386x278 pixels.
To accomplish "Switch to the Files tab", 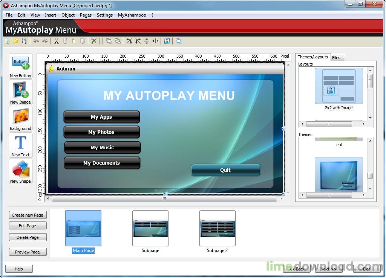I will (x=337, y=57).
